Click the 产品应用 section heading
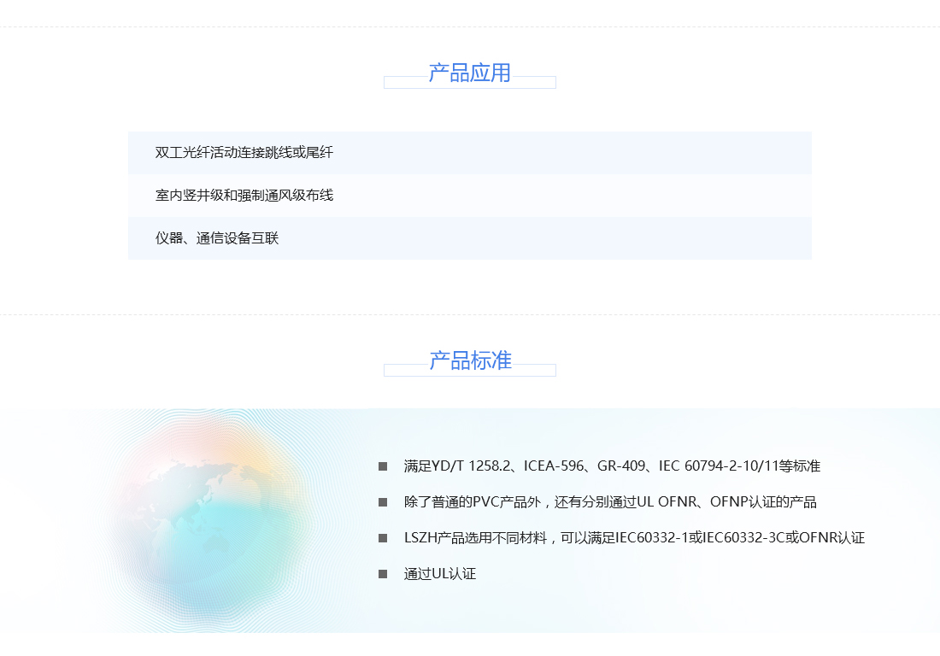Screen dimensions: 940x656 point(469,73)
